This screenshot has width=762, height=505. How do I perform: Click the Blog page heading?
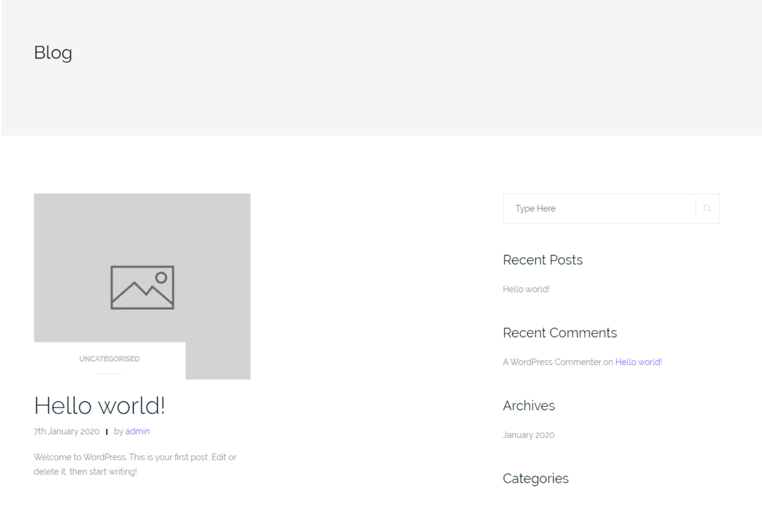(53, 53)
